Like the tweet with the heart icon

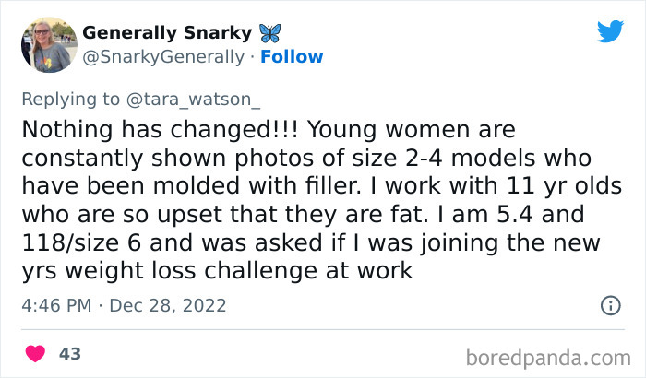(x=35, y=353)
